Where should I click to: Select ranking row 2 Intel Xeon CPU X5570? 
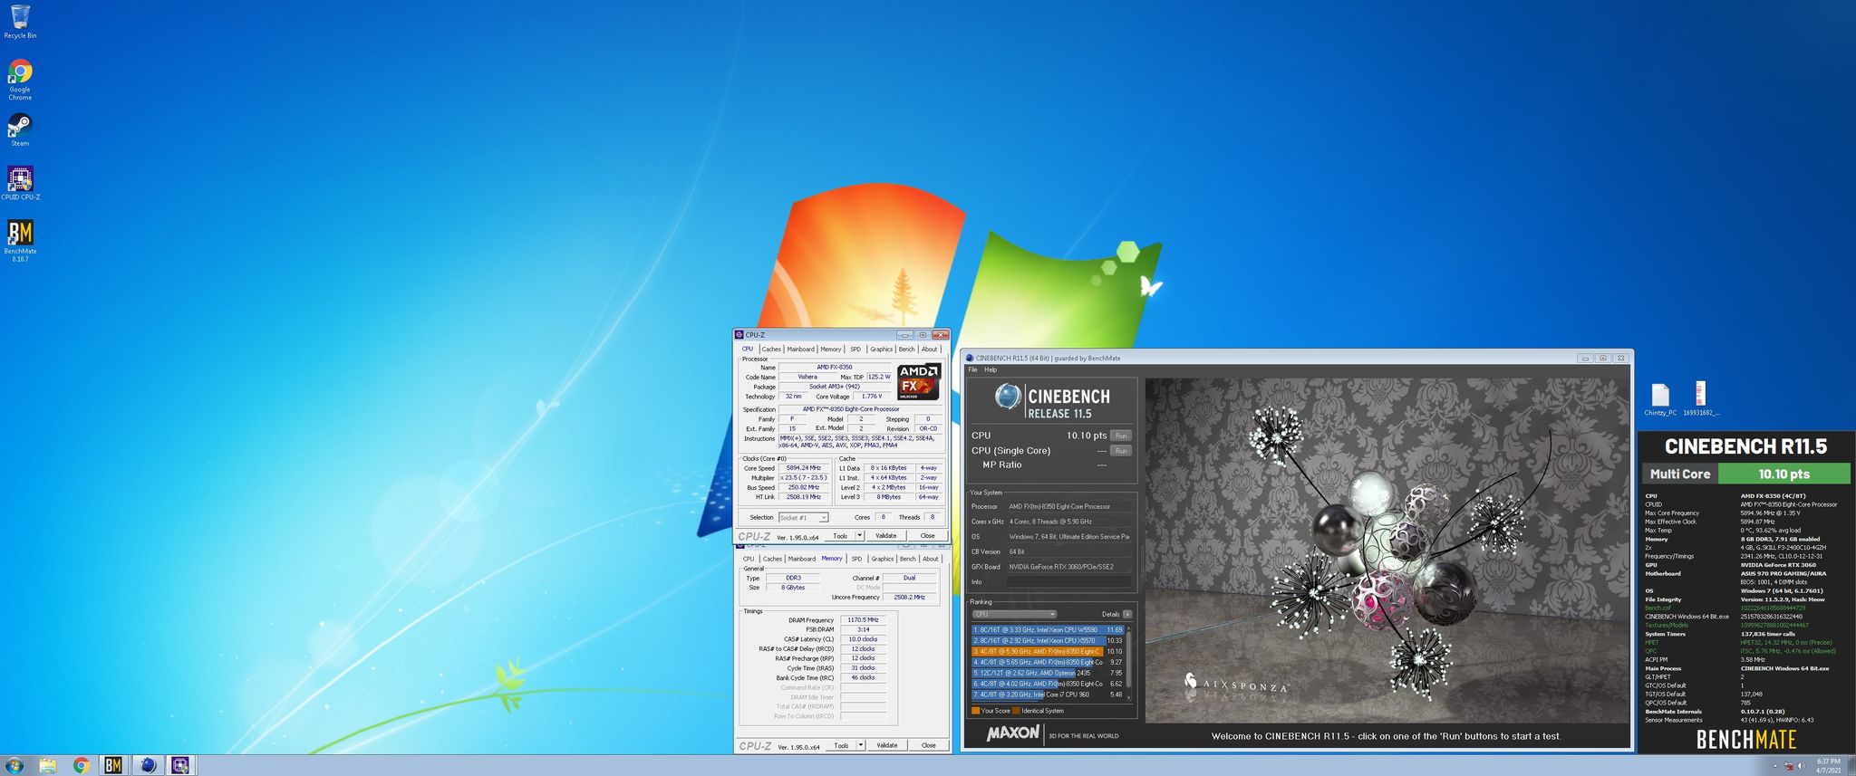(x=1048, y=640)
